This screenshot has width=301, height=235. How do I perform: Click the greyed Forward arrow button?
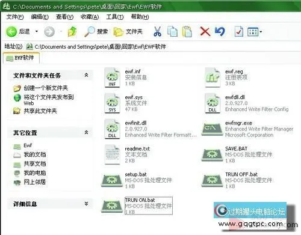pyautogui.click(x=49, y=32)
